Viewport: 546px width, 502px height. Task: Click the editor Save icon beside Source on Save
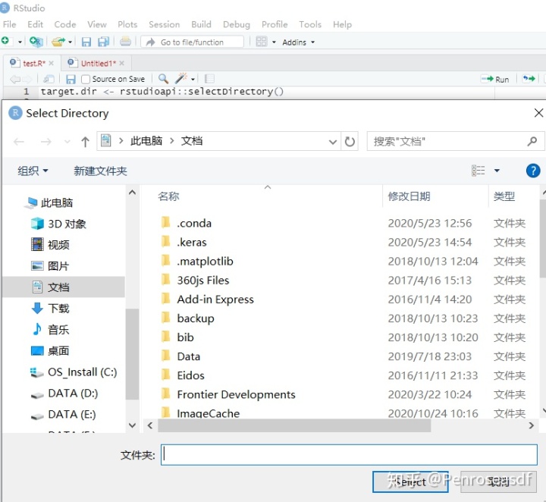coord(71,80)
